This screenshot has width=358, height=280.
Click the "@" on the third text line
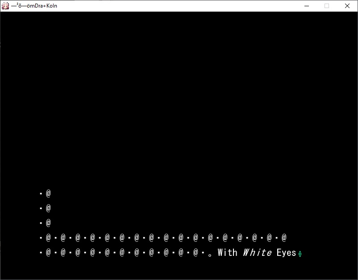click(x=48, y=223)
